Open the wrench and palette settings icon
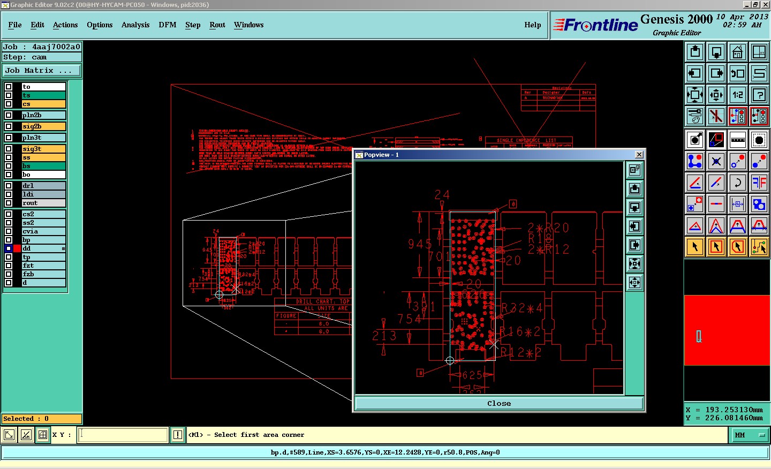Screen dimensions: 771x469 pyautogui.click(x=695, y=116)
